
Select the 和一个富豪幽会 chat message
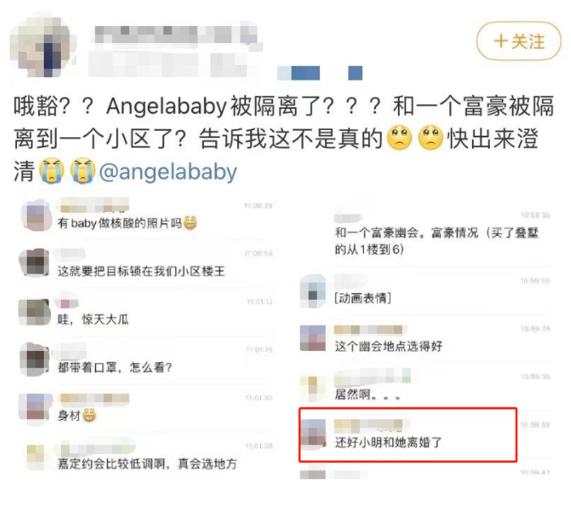pyautogui.click(x=437, y=240)
